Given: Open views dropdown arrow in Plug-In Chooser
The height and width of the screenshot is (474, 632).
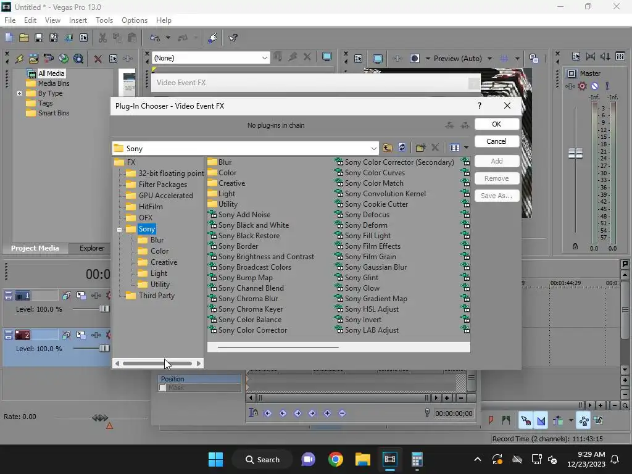Looking at the screenshot, I should tap(466, 148).
